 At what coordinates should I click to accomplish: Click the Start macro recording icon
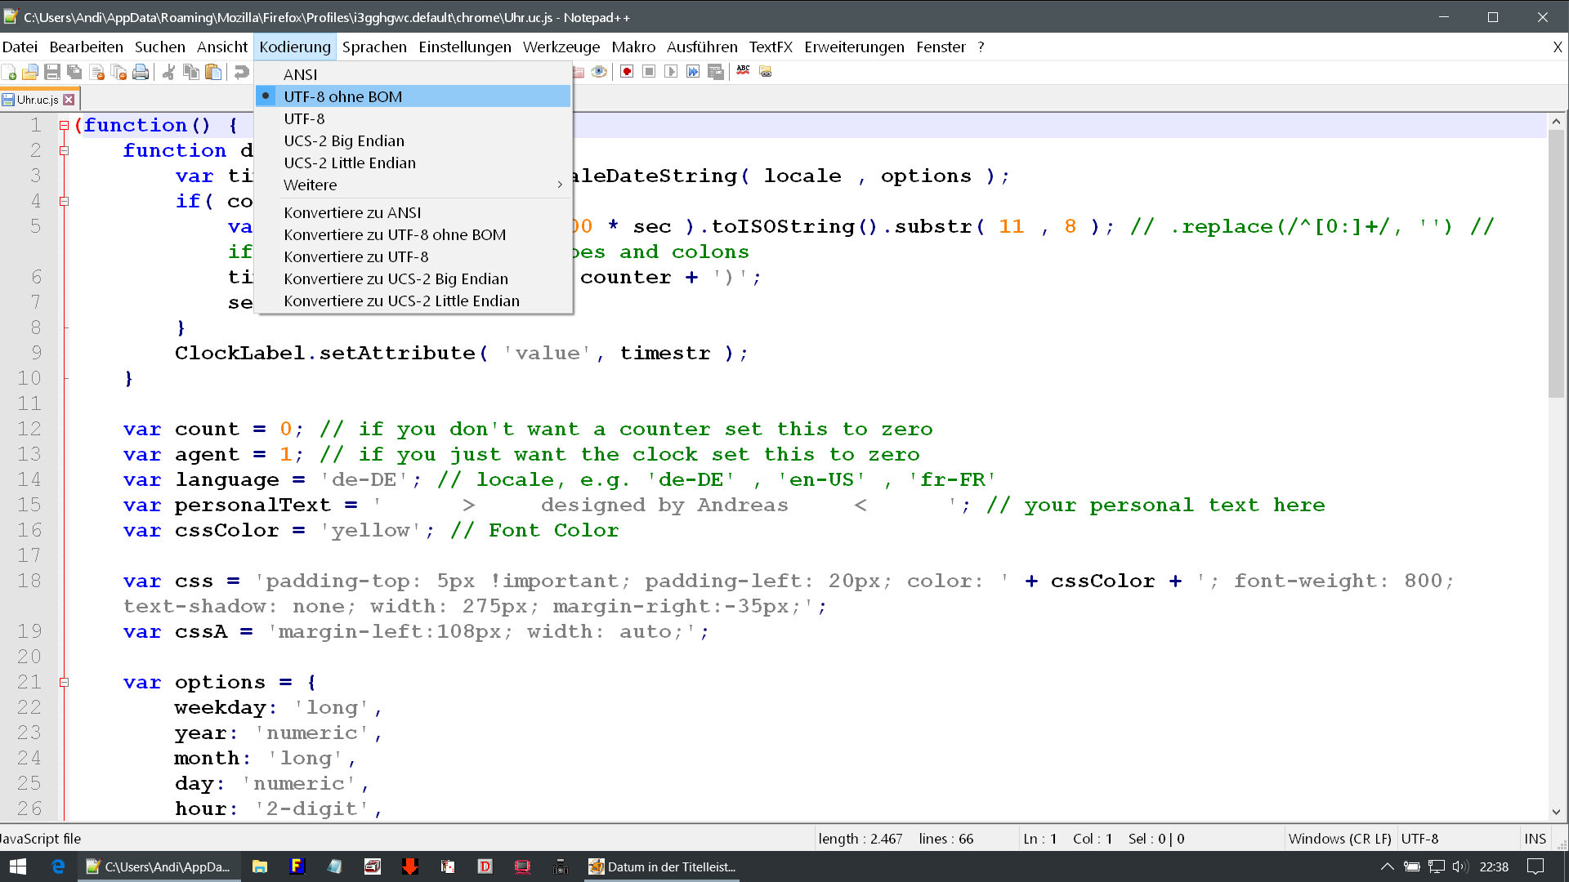point(627,72)
